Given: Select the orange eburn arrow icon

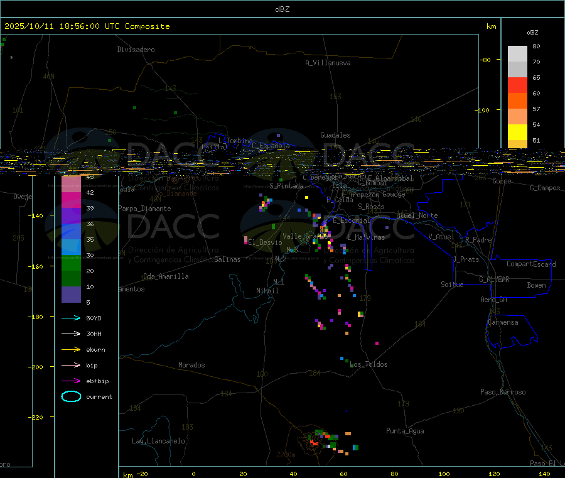Looking at the screenshot, I should pos(70,349).
